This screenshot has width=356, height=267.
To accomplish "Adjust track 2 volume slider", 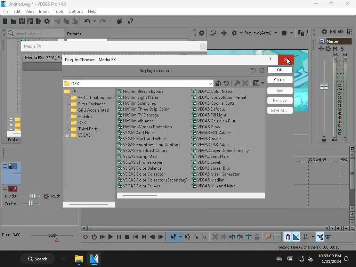I will 33,196.
